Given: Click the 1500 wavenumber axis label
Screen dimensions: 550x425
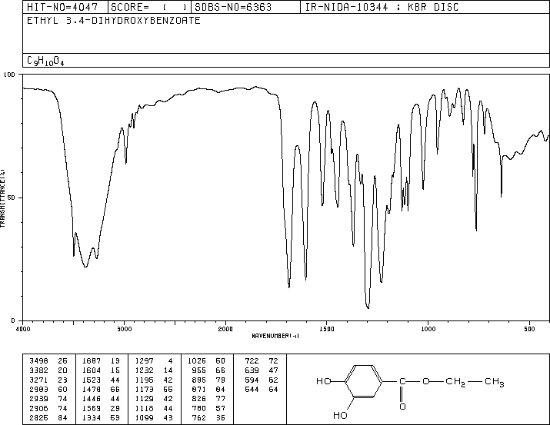Looking at the screenshot, I should click(327, 329).
